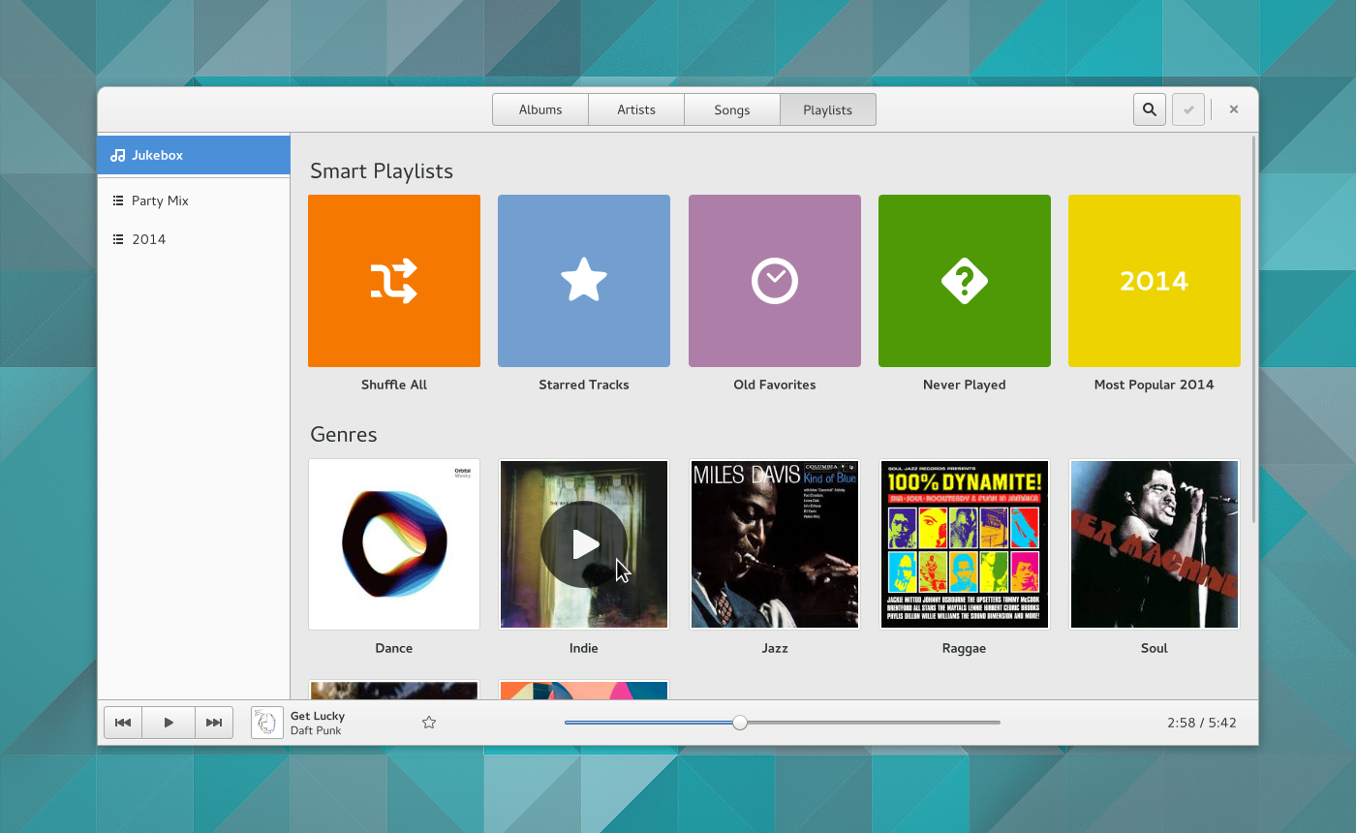Select Jukebox in the sidebar
The width and height of the screenshot is (1356, 833).
(x=194, y=155)
